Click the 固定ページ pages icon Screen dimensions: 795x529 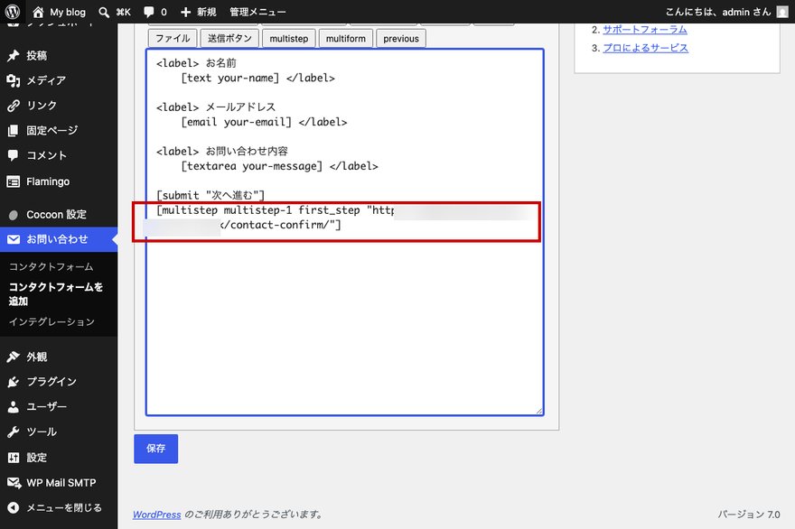[14, 130]
